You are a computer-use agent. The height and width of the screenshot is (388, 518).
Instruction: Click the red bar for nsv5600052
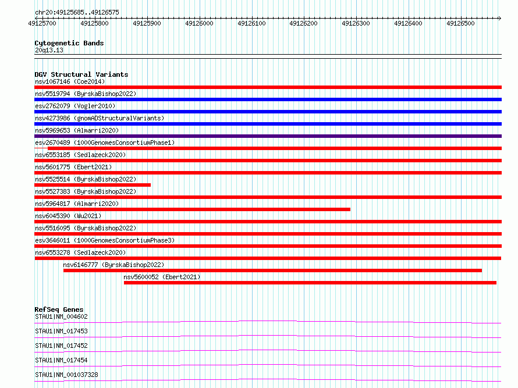point(310,283)
